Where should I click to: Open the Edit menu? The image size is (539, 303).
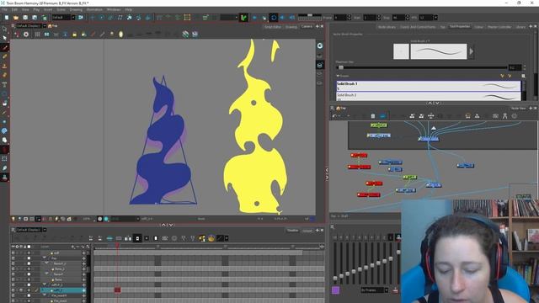coord(14,9)
